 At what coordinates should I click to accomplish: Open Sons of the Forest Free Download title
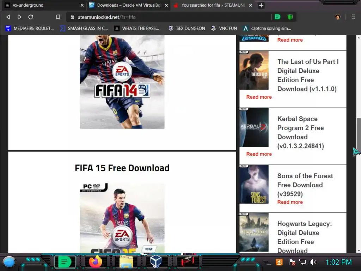point(305,185)
